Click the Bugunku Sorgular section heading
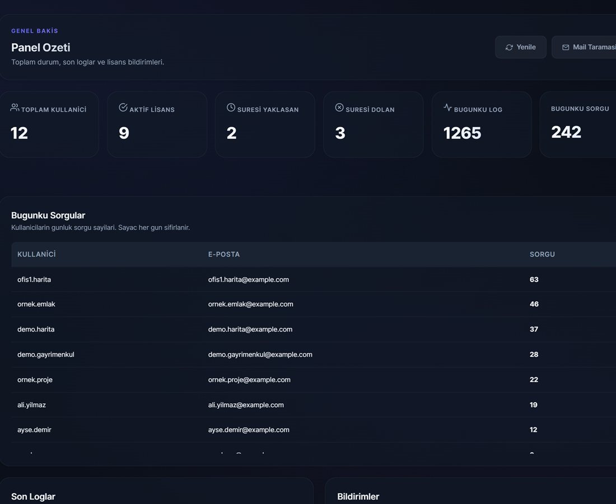Screen dimensions: 616x504 click(48, 215)
